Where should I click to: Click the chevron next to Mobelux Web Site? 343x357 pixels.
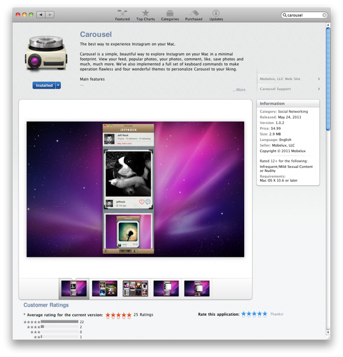tap(318, 79)
